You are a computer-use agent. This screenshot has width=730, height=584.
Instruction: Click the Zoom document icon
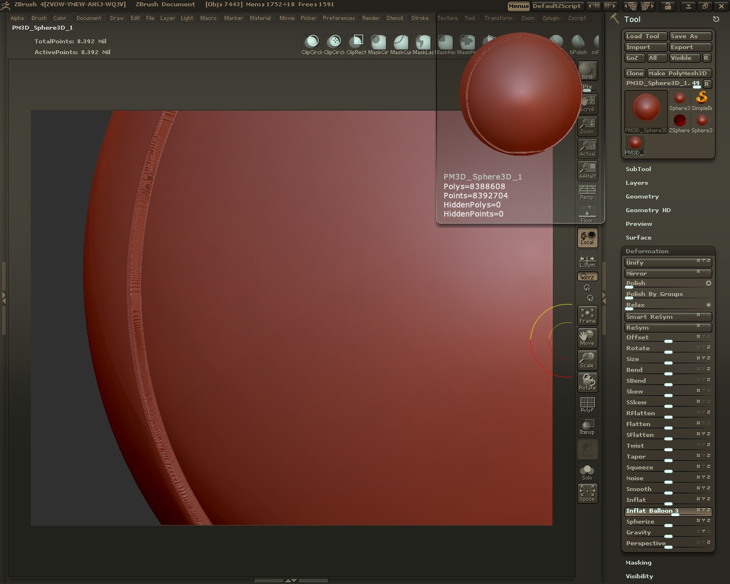587,126
